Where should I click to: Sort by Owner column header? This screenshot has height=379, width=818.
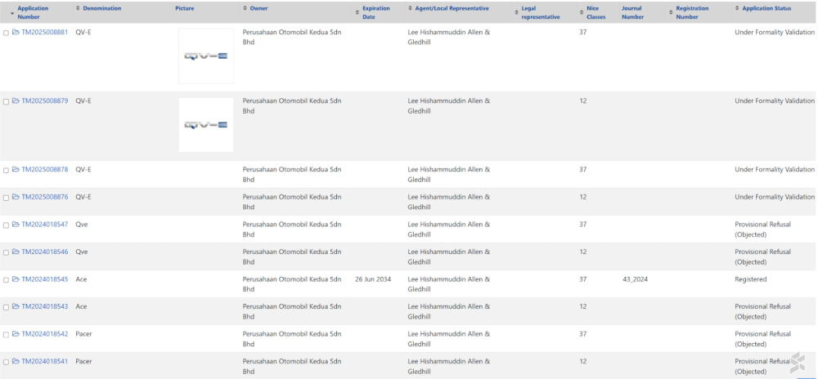point(258,8)
